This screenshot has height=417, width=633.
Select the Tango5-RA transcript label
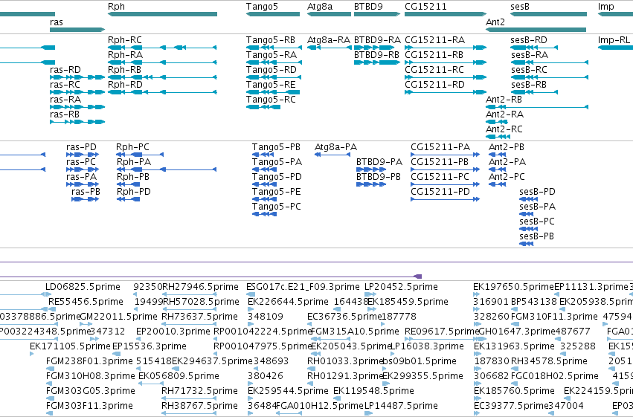(x=271, y=55)
